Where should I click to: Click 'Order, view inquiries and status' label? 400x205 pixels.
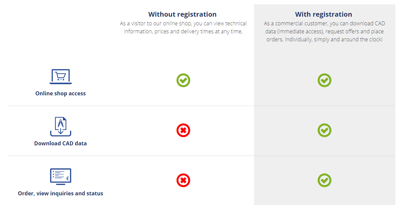click(x=61, y=194)
